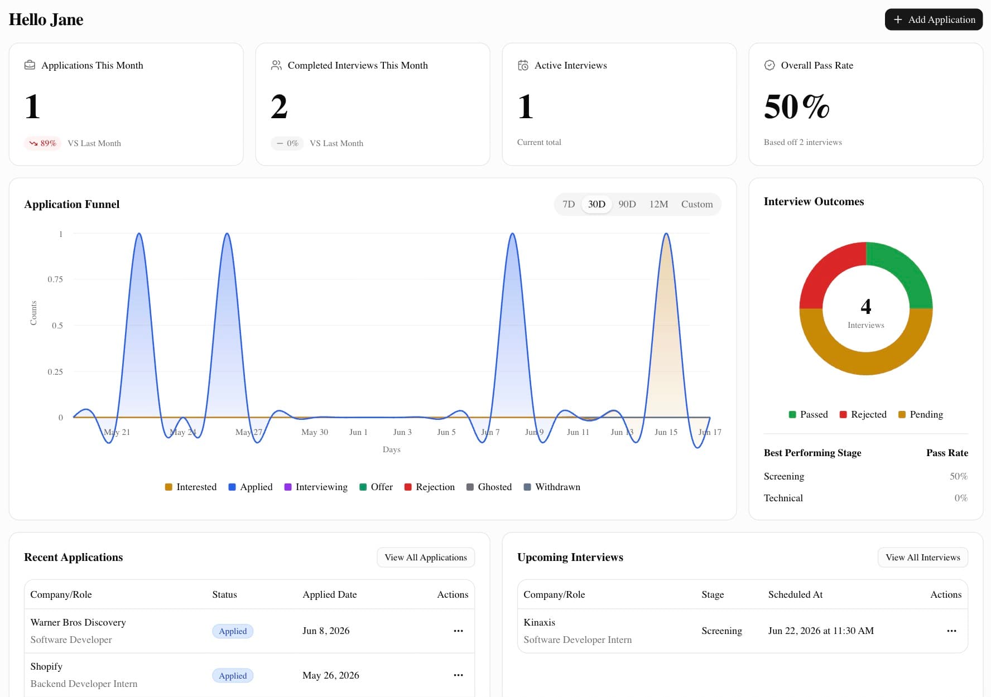Click the May 26, 2026 applied date
This screenshot has width=991, height=697.
(331, 675)
